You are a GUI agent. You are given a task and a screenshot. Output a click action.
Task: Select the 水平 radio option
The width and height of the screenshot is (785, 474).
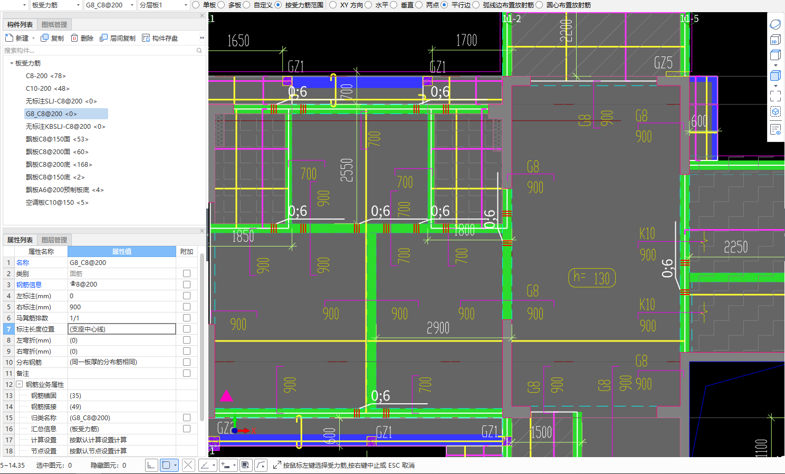(368, 5)
